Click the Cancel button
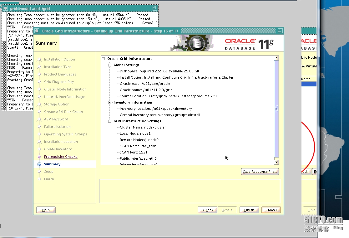Image resolution: width=349 pixels, height=238 pixels. click(271, 210)
